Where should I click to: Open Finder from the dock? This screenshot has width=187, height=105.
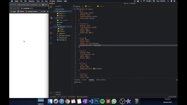50,101
